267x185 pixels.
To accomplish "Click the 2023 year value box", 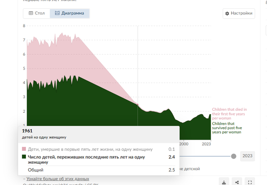I will pyautogui.click(x=248, y=156).
